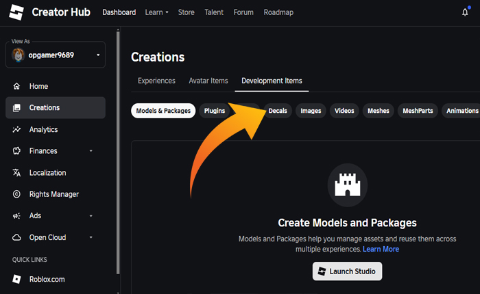480x294 pixels.
Task: Expand the Ads submenu arrow
Action: tap(91, 216)
